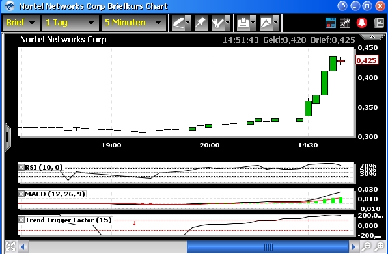Remove the MACD (12, 26, 9) indicator

[x=21, y=194]
